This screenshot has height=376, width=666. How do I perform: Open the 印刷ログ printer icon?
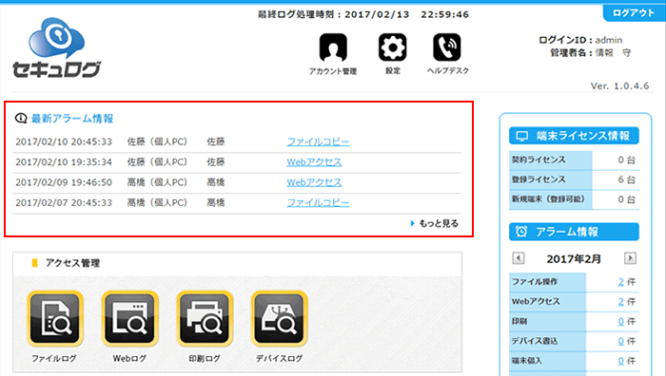205,318
